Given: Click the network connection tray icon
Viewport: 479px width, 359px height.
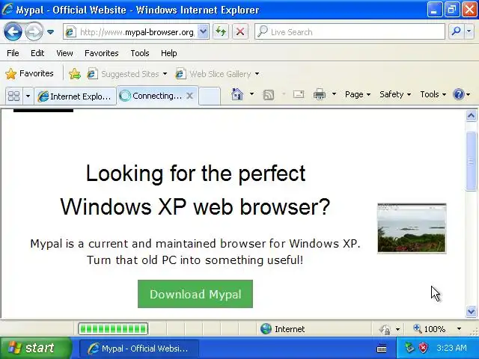Looking at the screenshot, I should click(x=409, y=347).
